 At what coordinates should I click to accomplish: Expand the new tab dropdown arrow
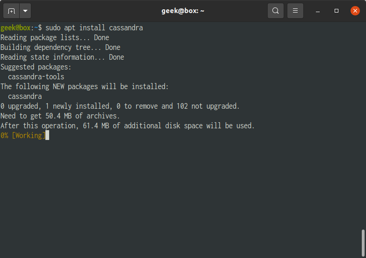(25, 11)
